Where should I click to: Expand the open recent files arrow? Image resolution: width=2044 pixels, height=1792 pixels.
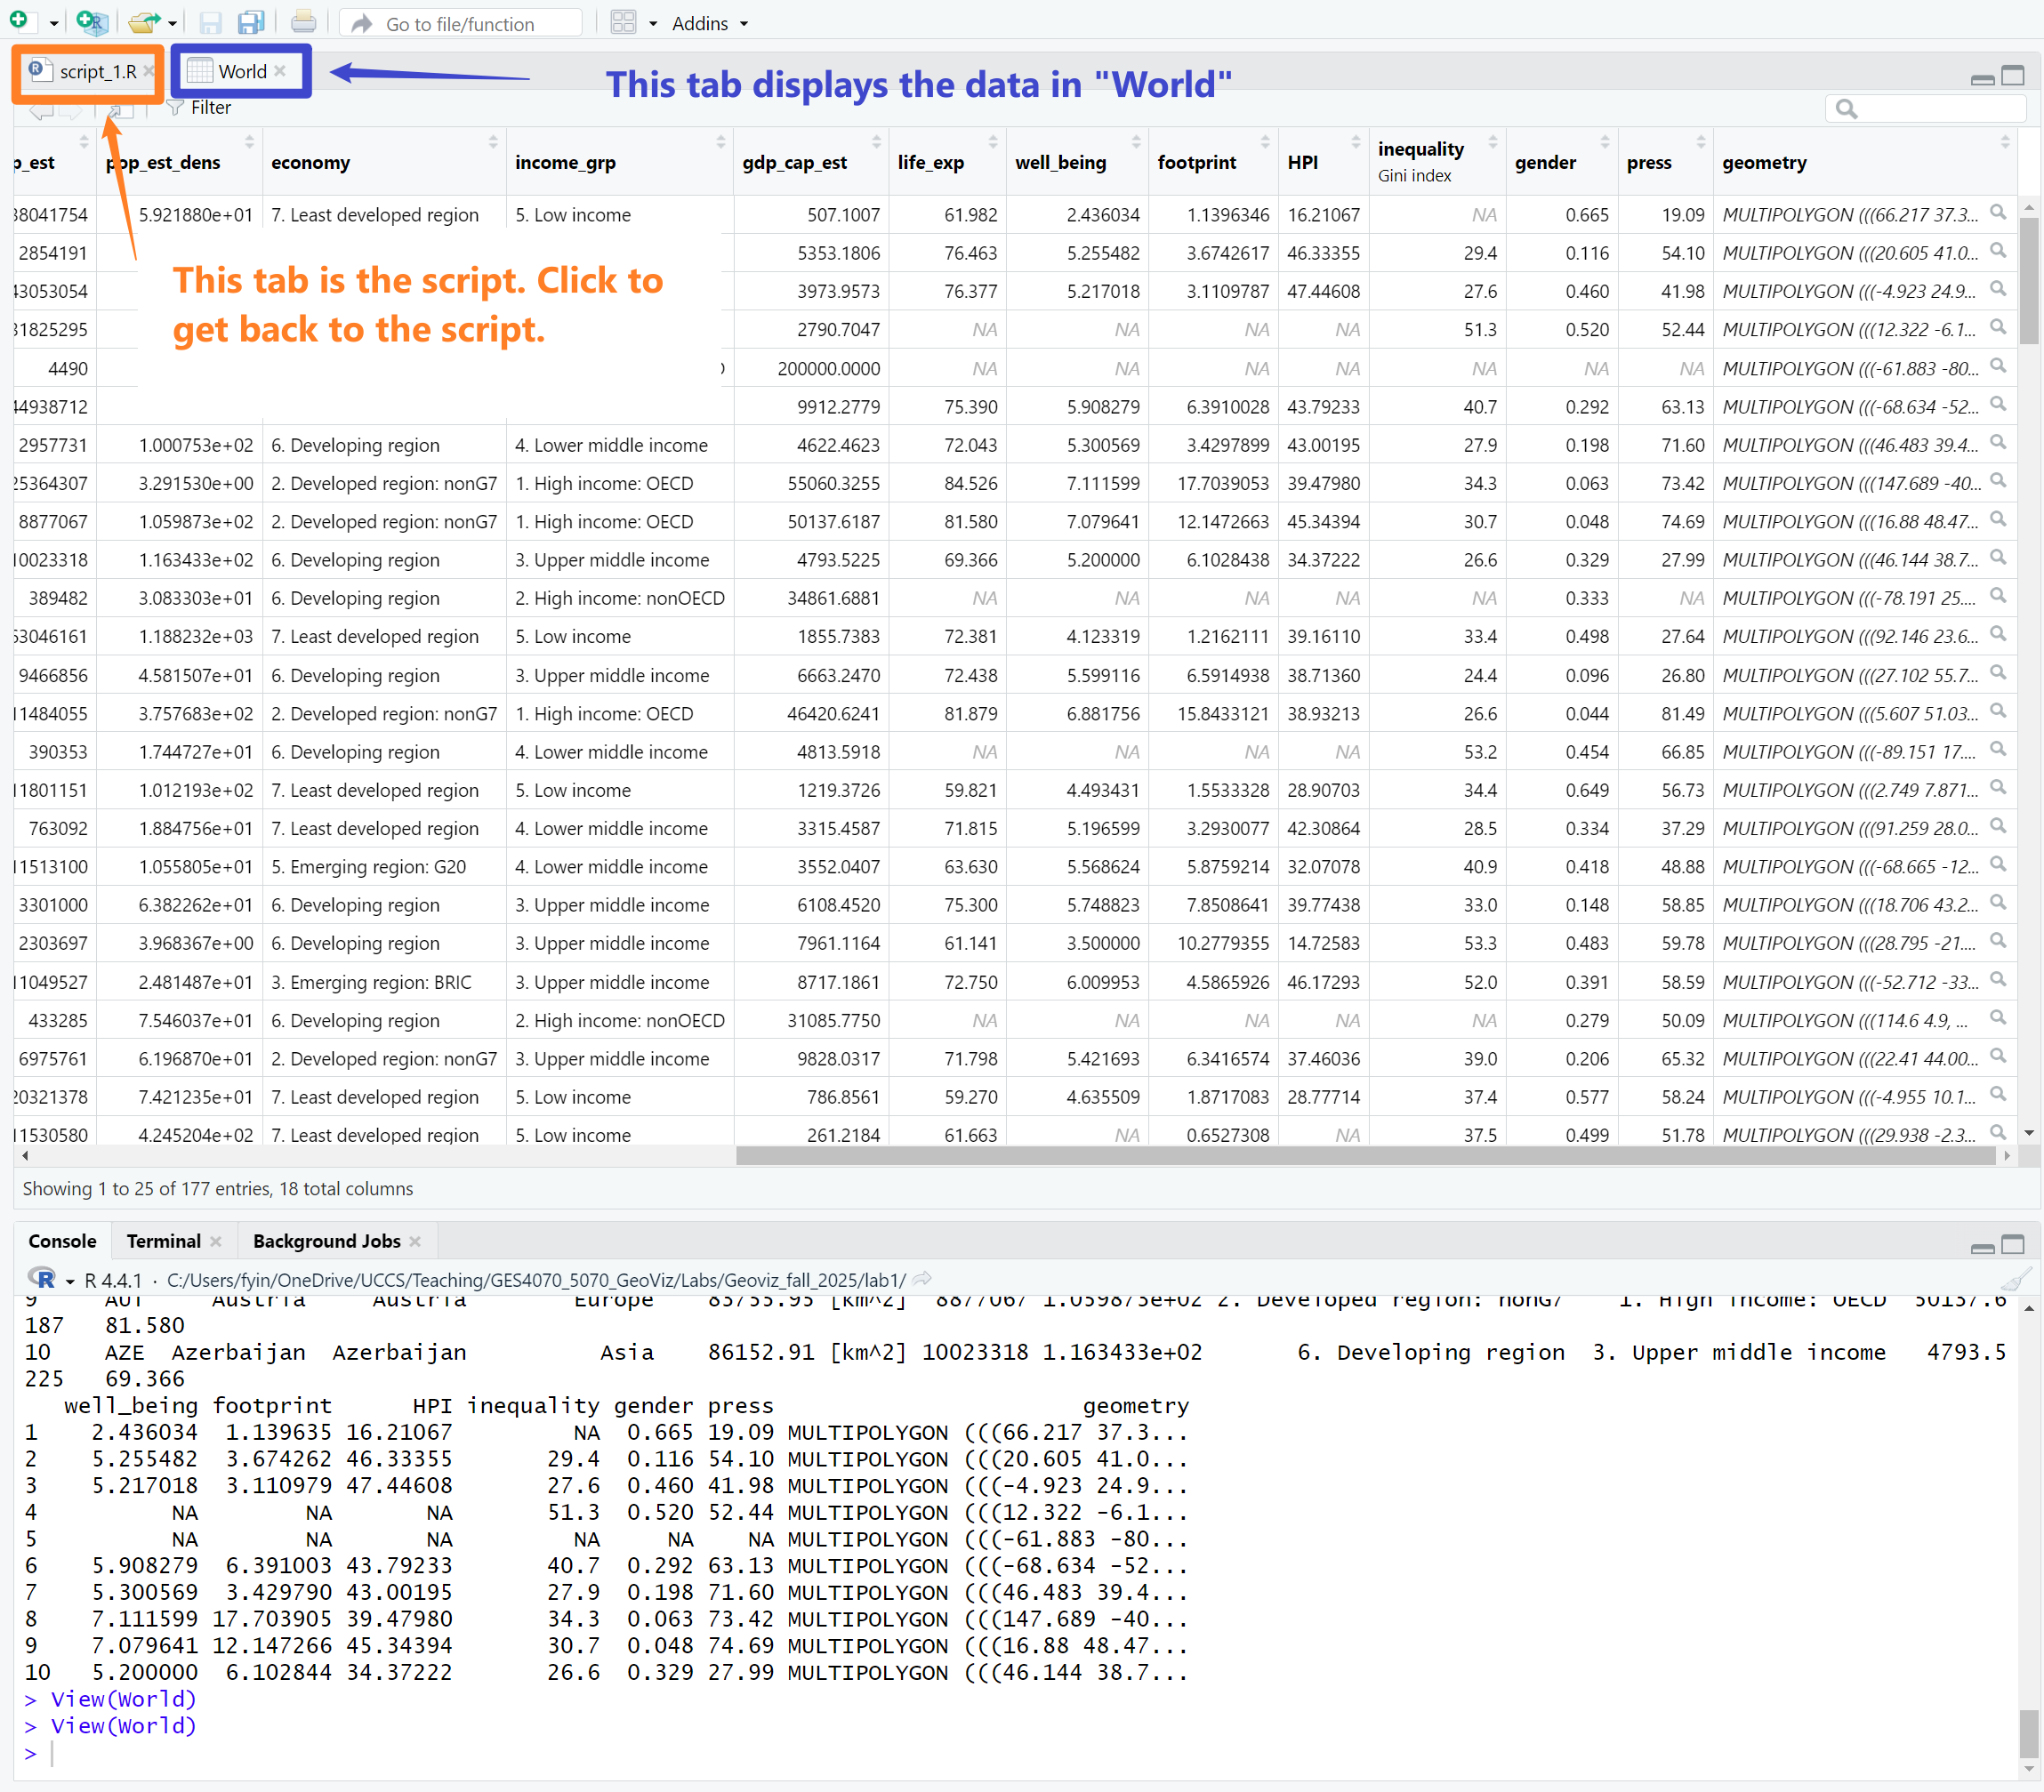coord(173,23)
